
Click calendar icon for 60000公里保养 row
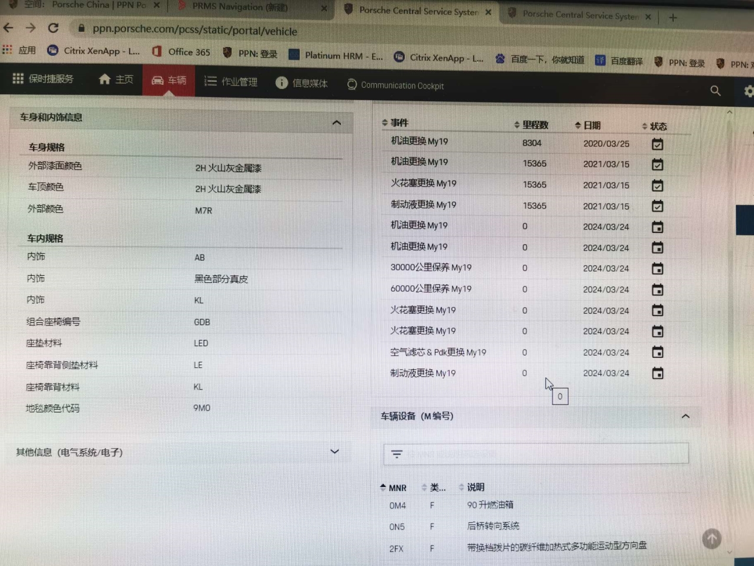point(657,290)
